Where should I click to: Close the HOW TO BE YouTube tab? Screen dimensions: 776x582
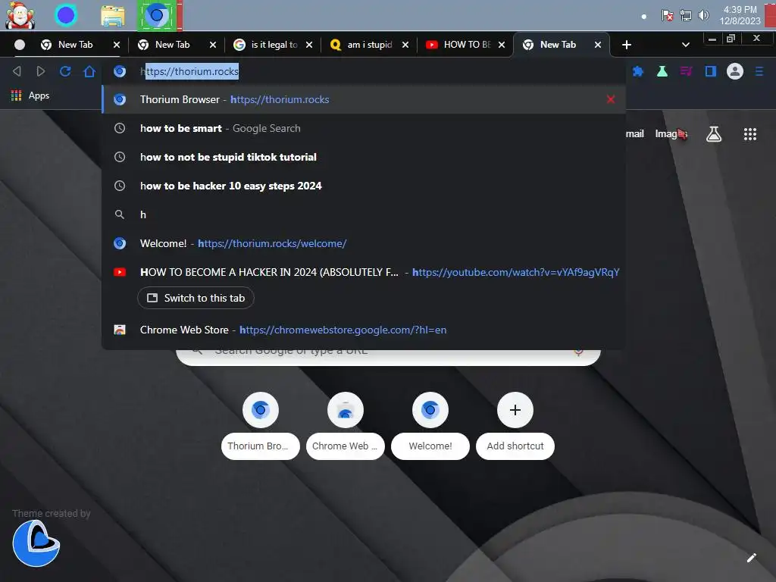click(x=502, y=45)
